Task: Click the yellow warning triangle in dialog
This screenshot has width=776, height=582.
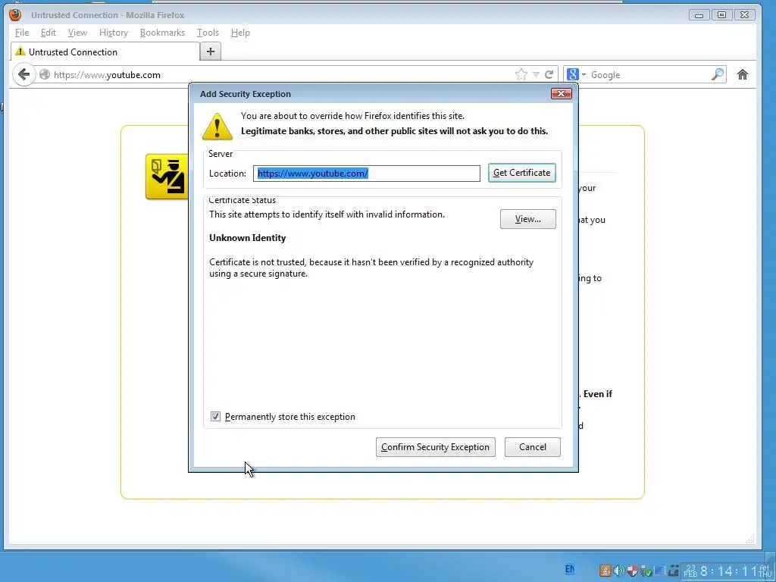Action: [217, 127]
